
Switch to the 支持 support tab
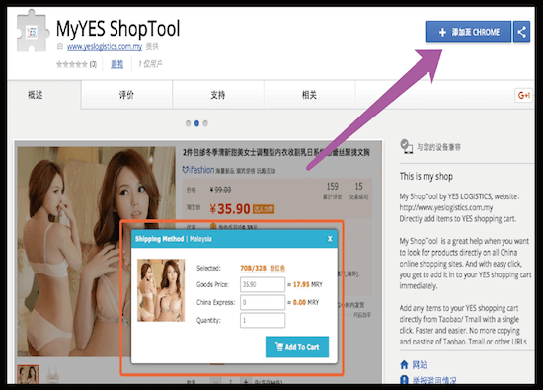tap(218, 95)
